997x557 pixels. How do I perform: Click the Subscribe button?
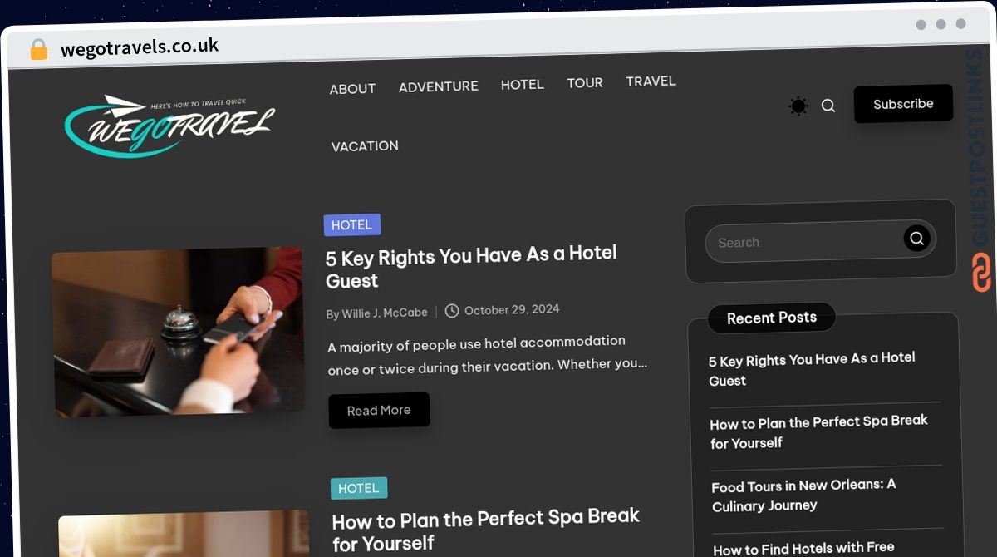pyautogui.click(x=903, y=104)
